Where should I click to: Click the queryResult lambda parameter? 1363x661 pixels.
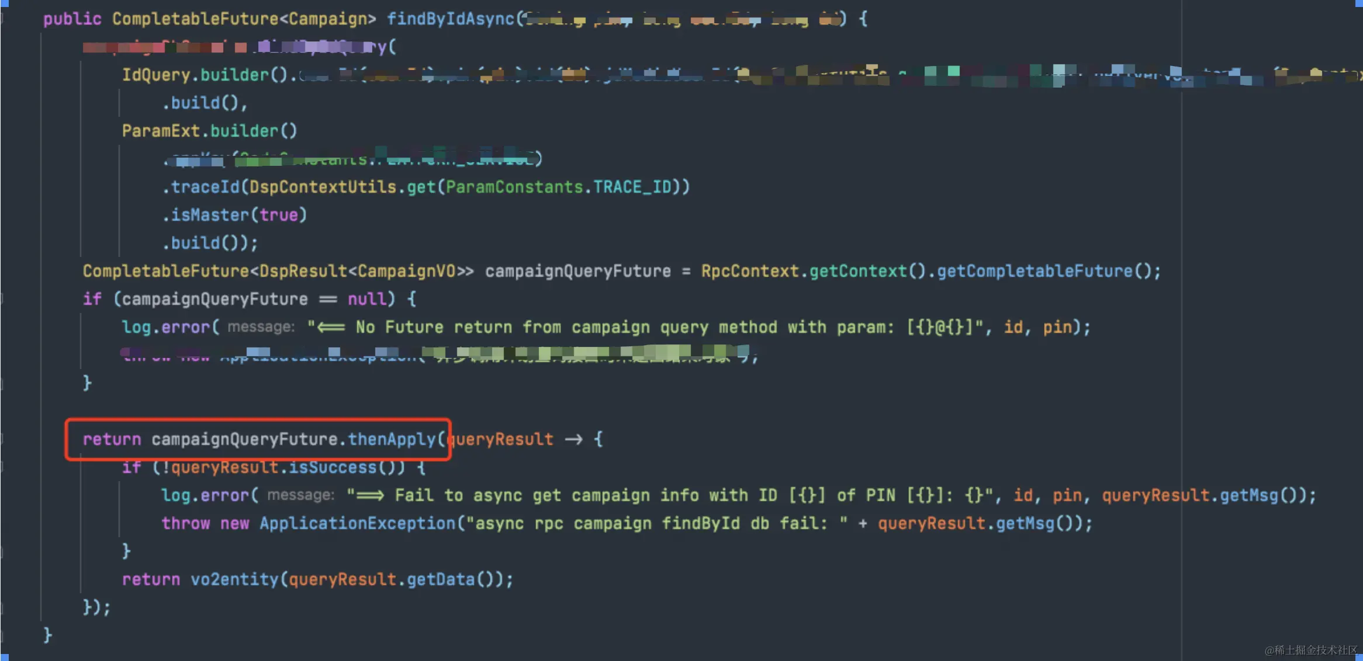[x=501, y=439]
